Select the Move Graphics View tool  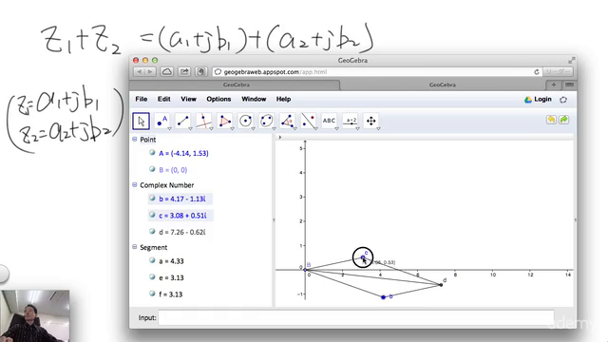tap(371, 121)
